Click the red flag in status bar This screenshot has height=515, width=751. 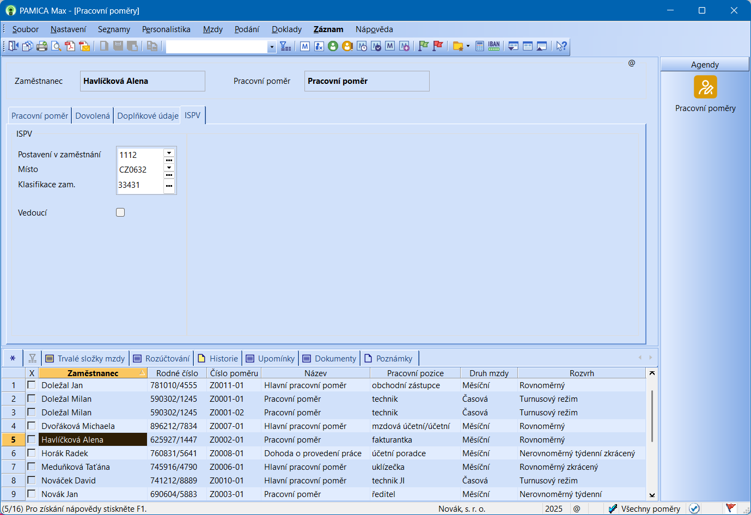click(731, 508)
